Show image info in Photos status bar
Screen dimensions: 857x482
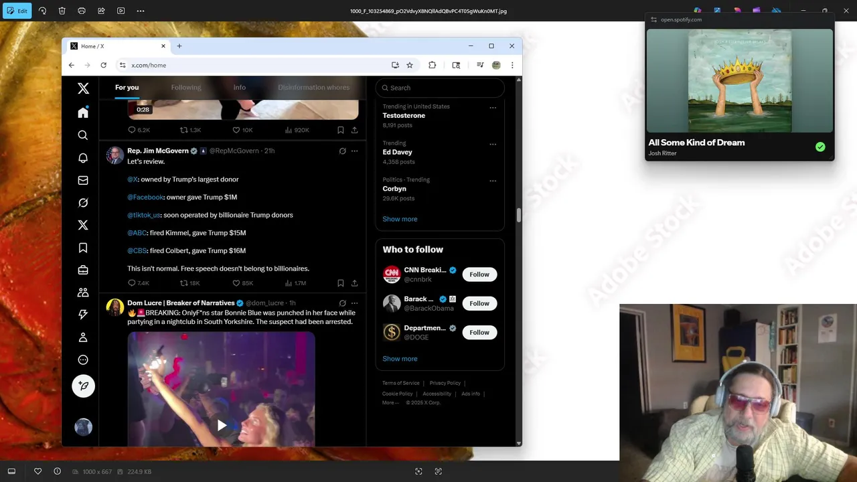[x=57, y=471]
